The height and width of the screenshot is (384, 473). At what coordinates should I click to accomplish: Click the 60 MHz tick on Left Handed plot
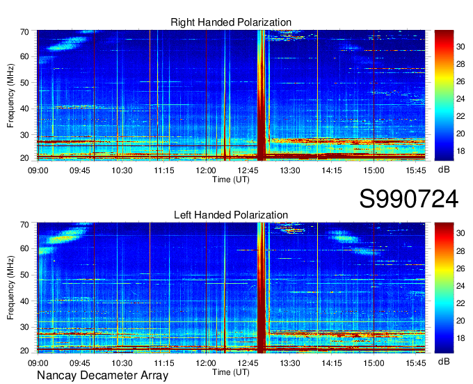pyautogui.click(x=24, y=248)
